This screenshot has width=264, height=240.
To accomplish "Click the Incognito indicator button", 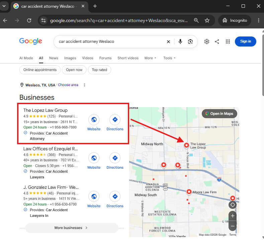I will pos(235,20).
